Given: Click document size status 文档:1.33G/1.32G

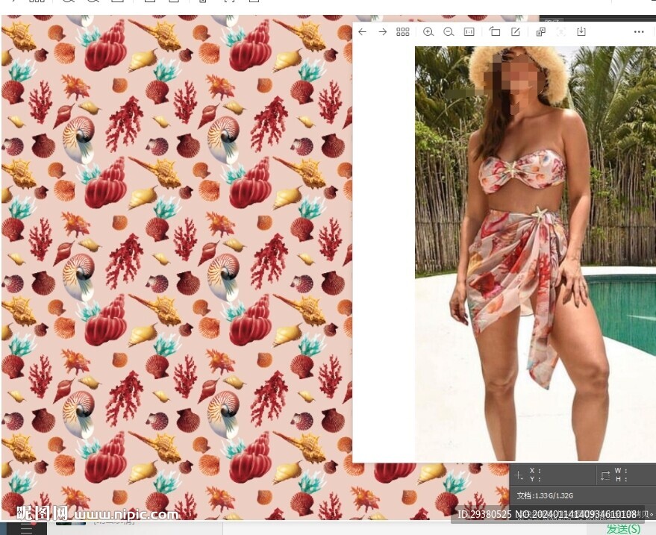Looking at the screenshot, I should point(545,495).
